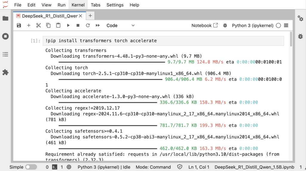
Task: Open the cell type Code dropdown
Action: (x=120, y=26)
